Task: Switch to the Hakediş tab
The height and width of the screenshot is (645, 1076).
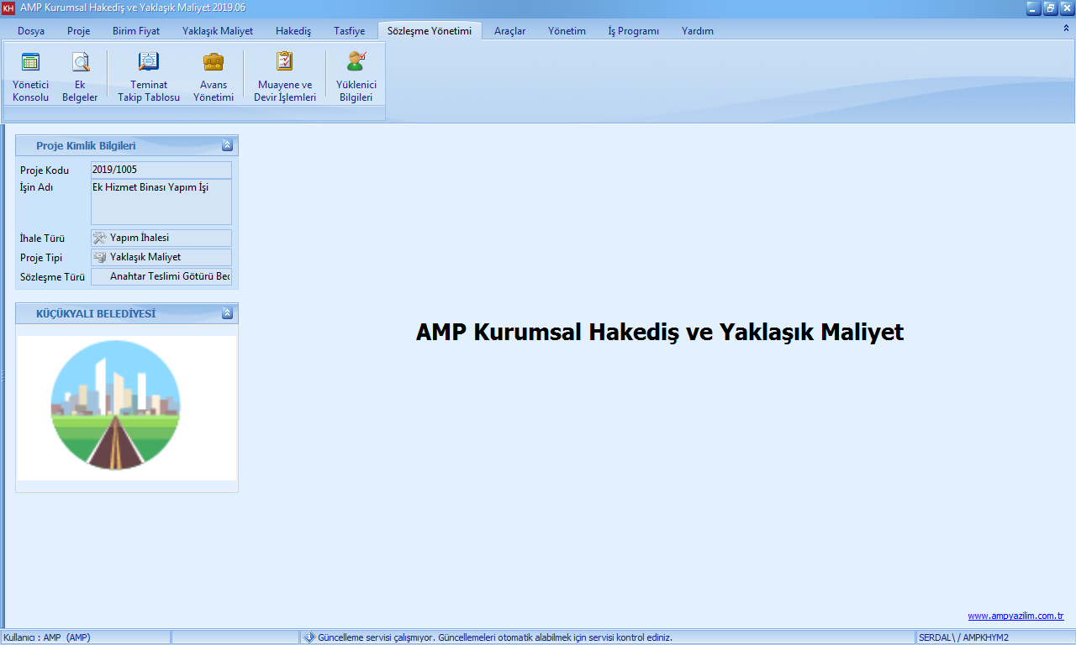Action: pyautogui.click(x=293, y=31)
